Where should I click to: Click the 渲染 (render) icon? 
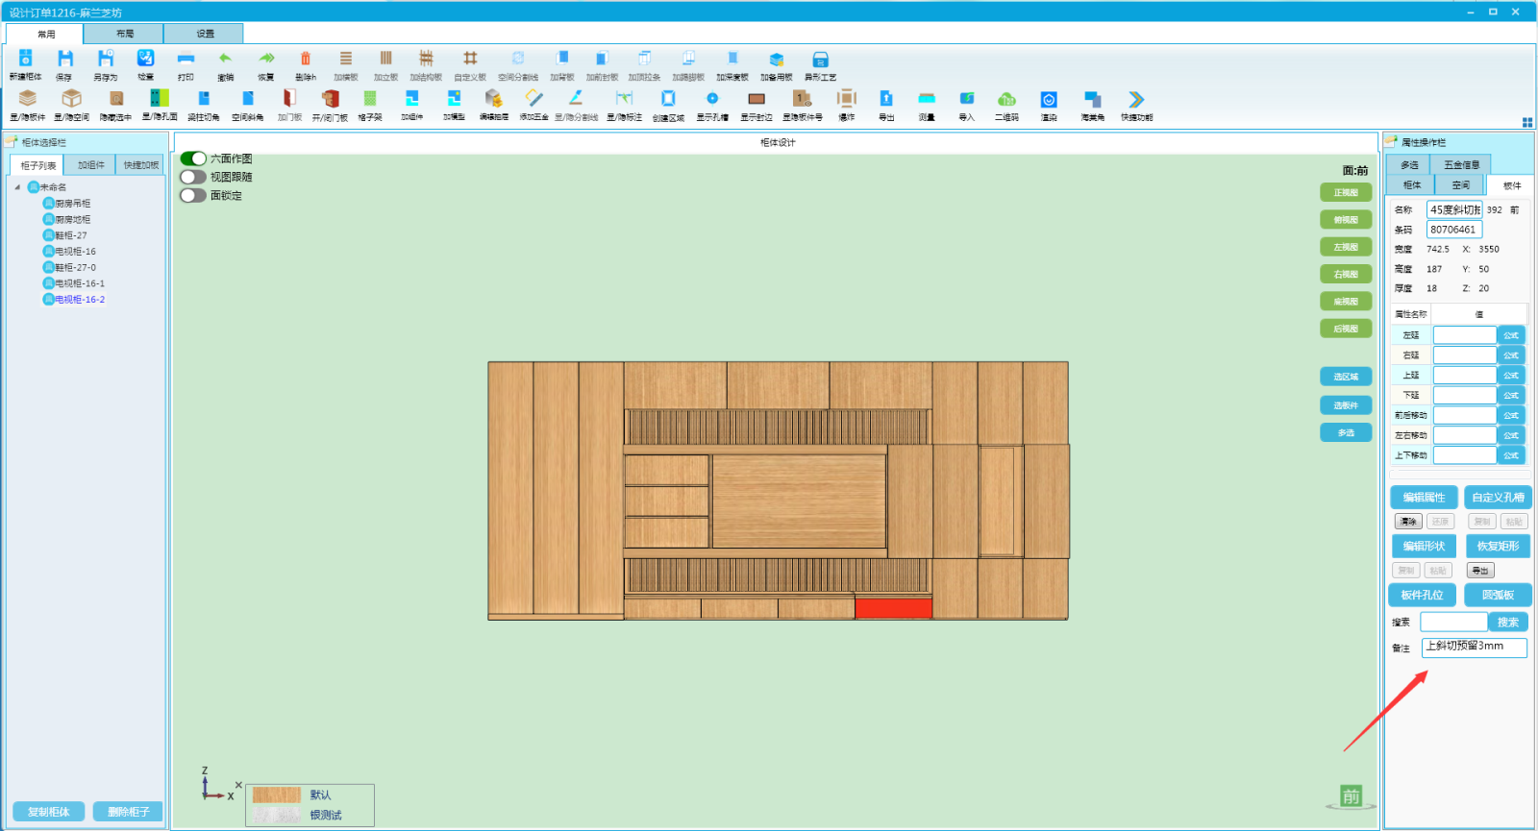pyautogui.click(x=1049, y=100)
